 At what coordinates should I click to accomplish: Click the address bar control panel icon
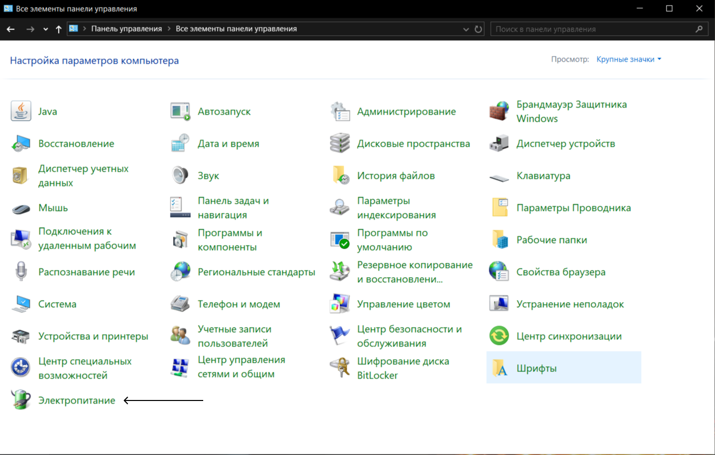(74, 29)
